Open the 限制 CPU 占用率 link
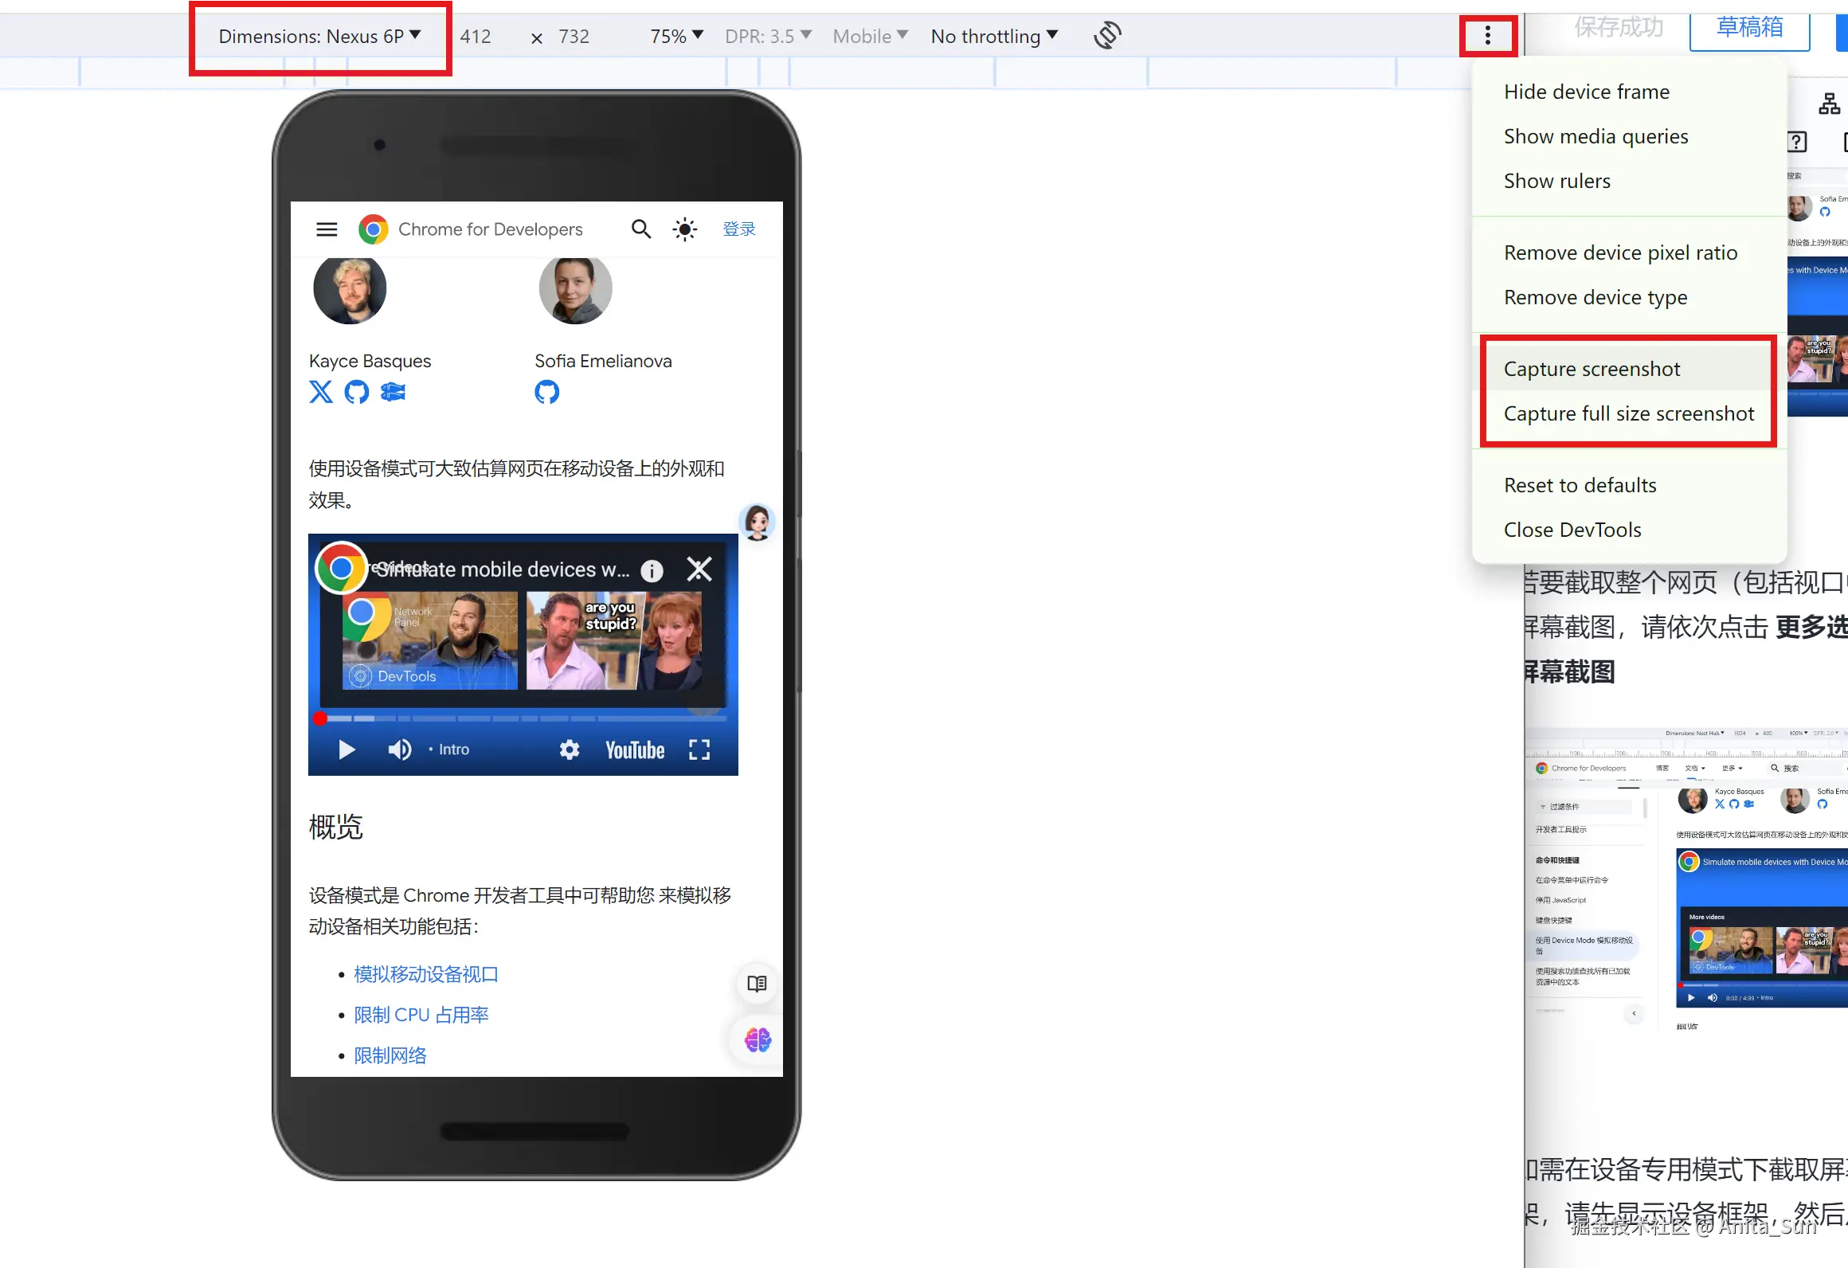Screen dimensions: 1848x1268 421,1015
